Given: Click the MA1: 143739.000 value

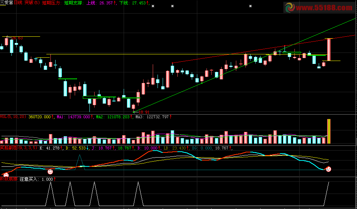Looking at the screenshot, I should point(75,117).
